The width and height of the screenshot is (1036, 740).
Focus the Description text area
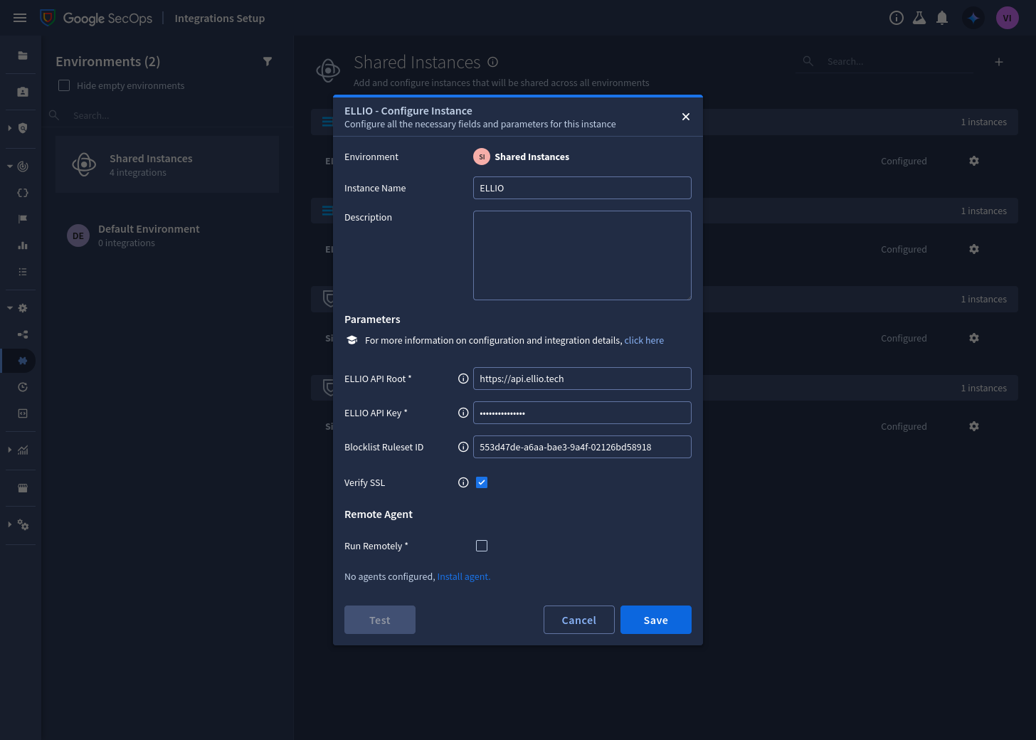click(582, 255)
